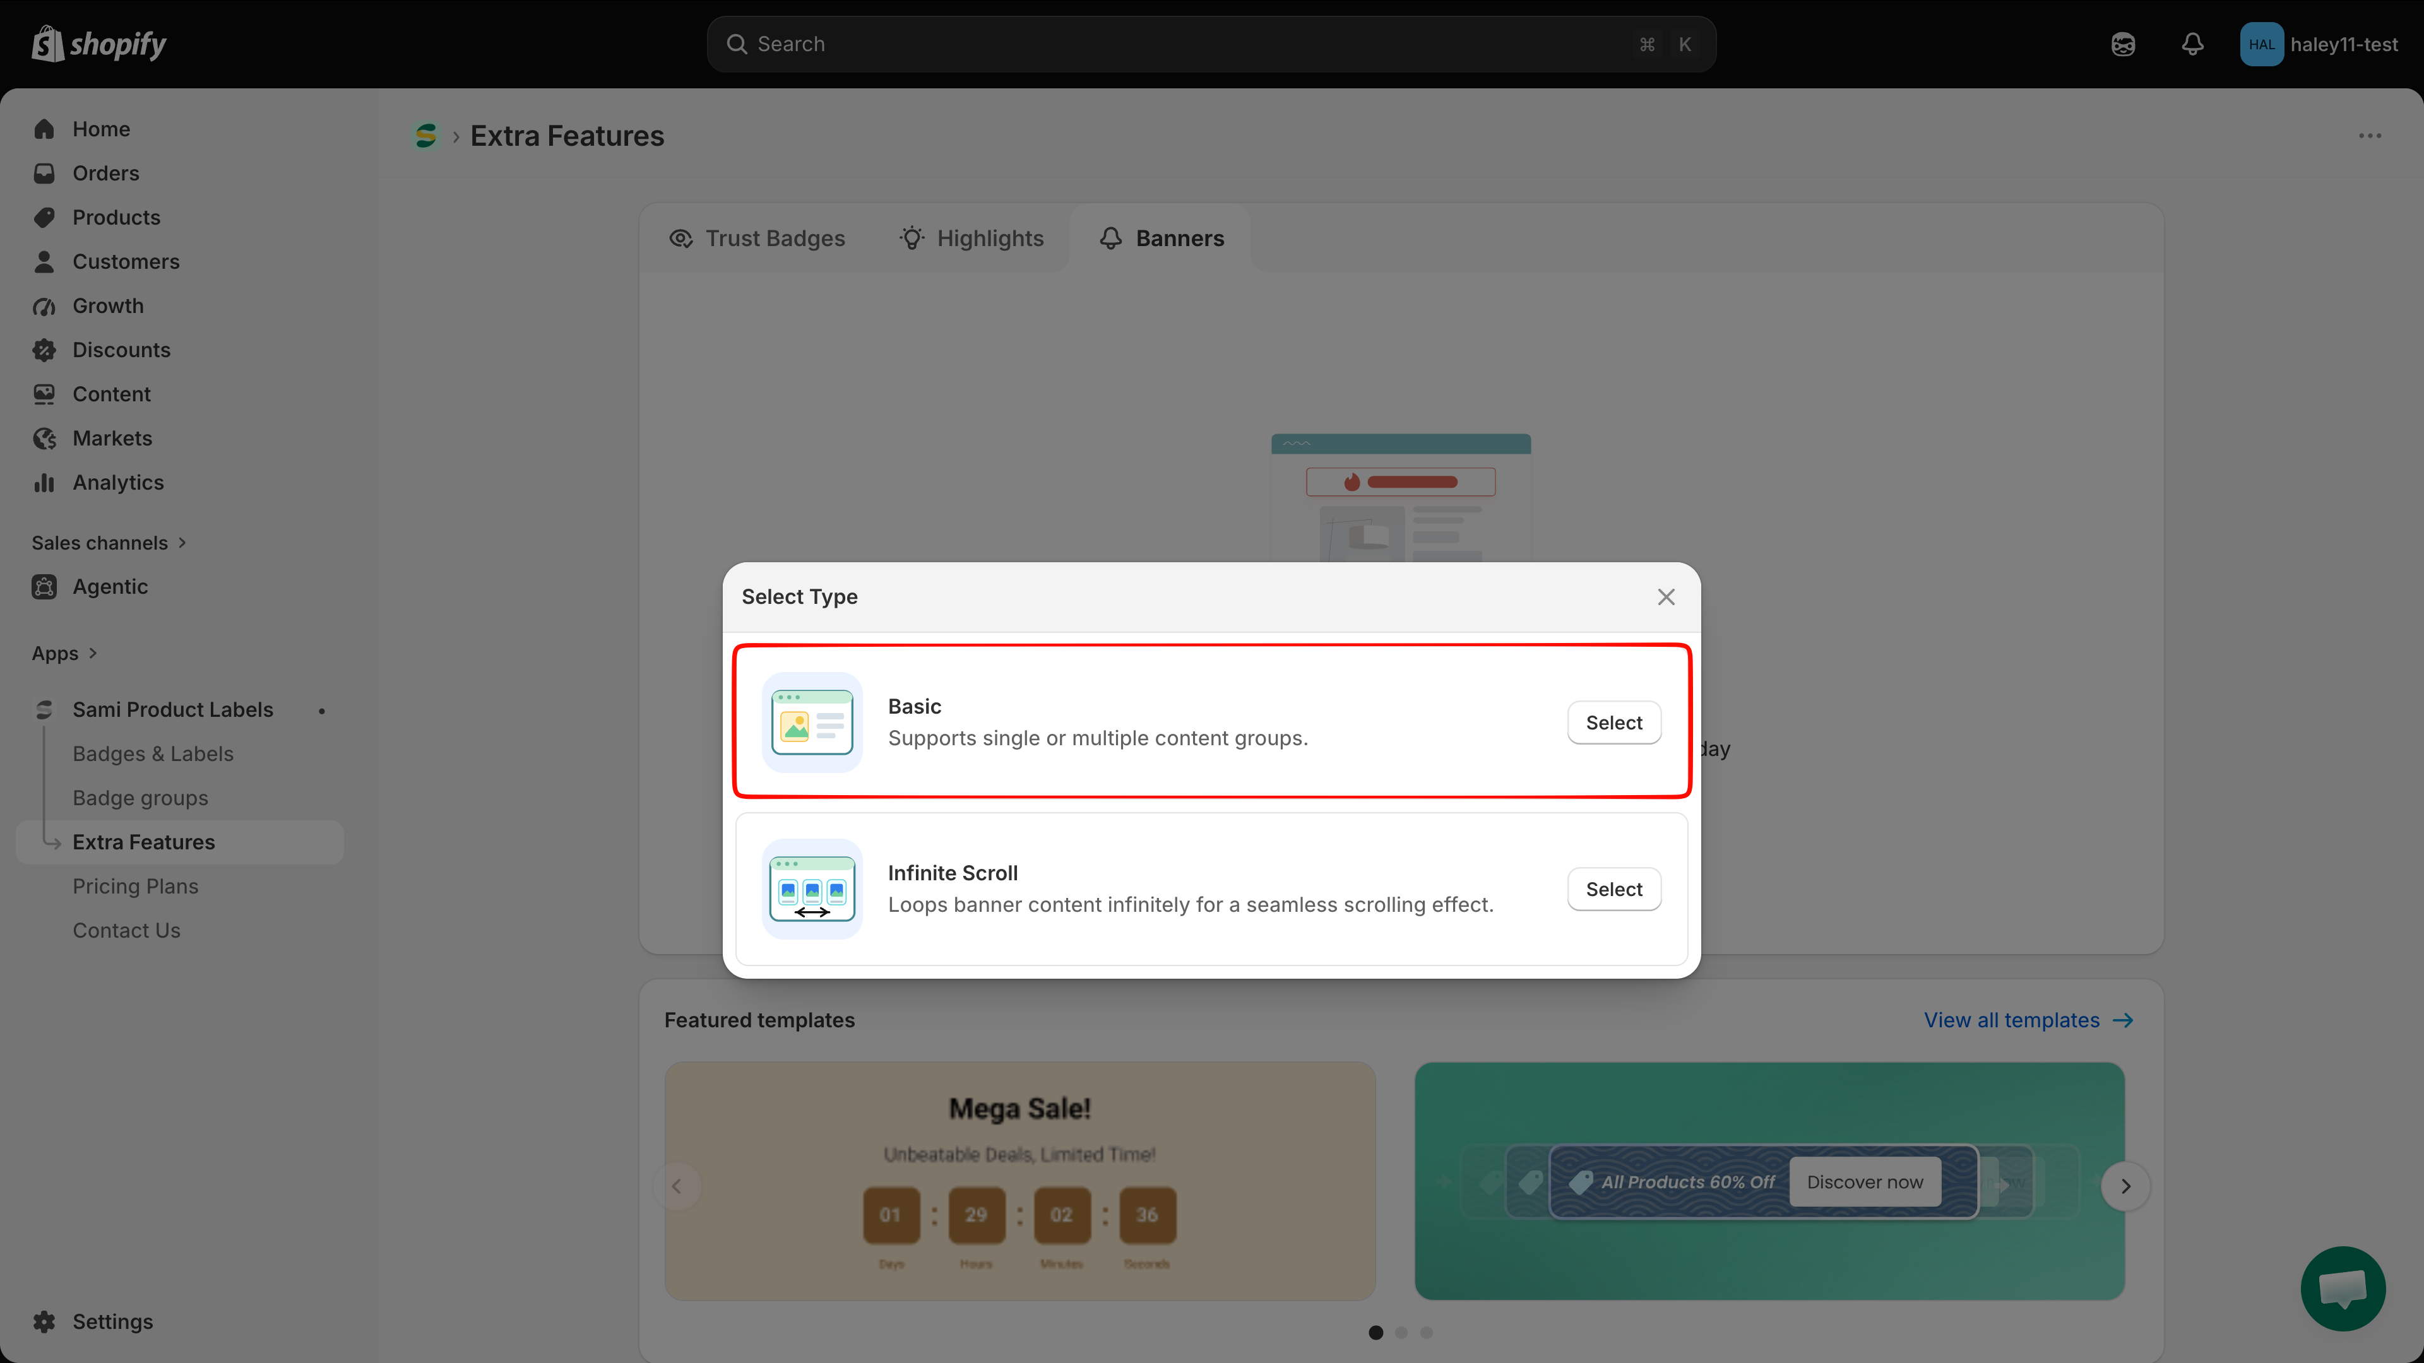Click the Basic banner type icon
2424x1363 pixels.
812,723
